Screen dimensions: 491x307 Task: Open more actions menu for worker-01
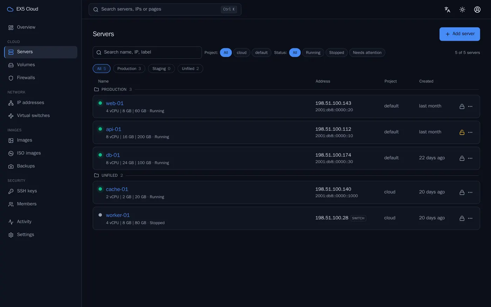[470, 218]
